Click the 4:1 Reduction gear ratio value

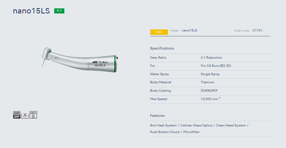tap(211, 58)
